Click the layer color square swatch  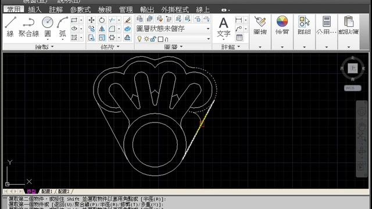click(160, 39)
